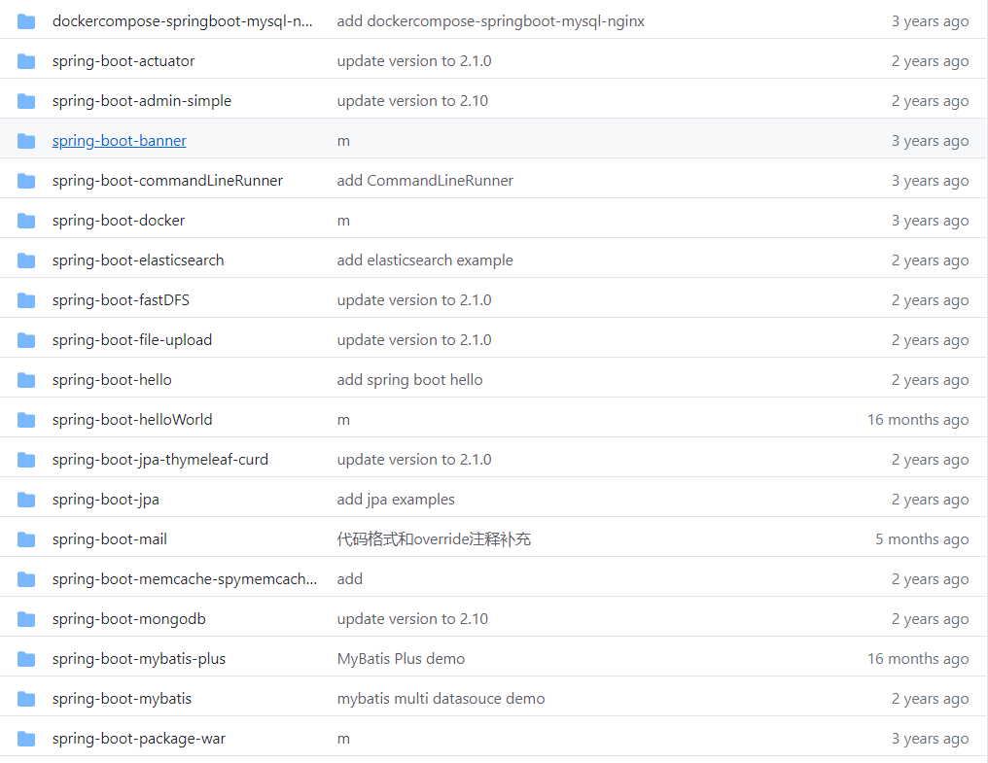Open the dockercompose-springboot-mysql-n... folder link
The image size is (988, 763).
point(182,21)
